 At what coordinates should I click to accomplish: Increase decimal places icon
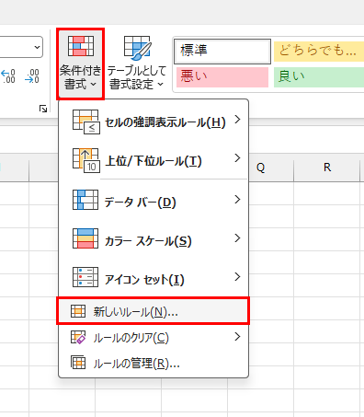[8, 75]
